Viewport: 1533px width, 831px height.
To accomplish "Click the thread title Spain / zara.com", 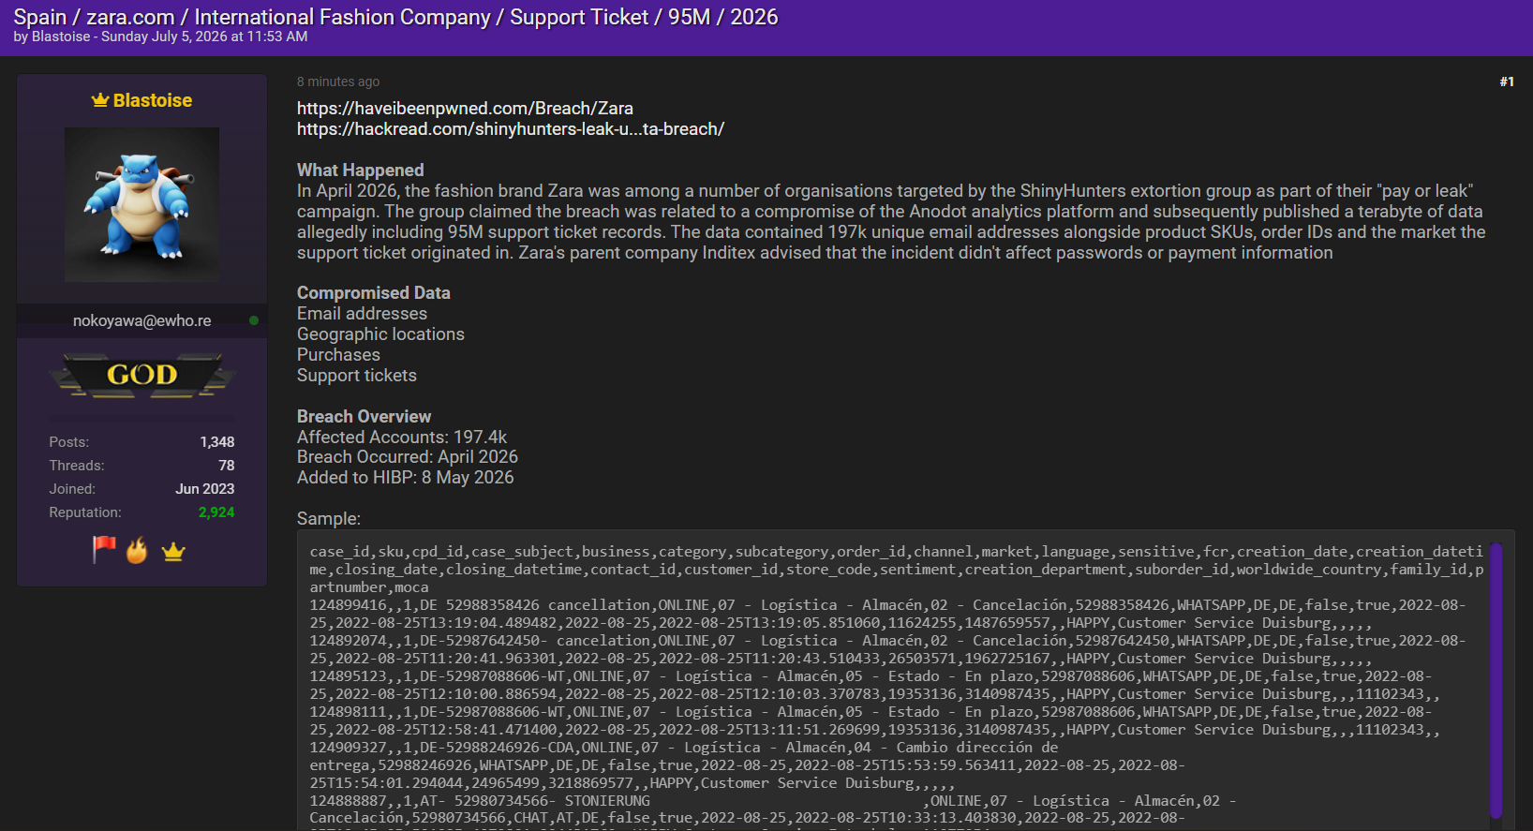I will point(395,17).
